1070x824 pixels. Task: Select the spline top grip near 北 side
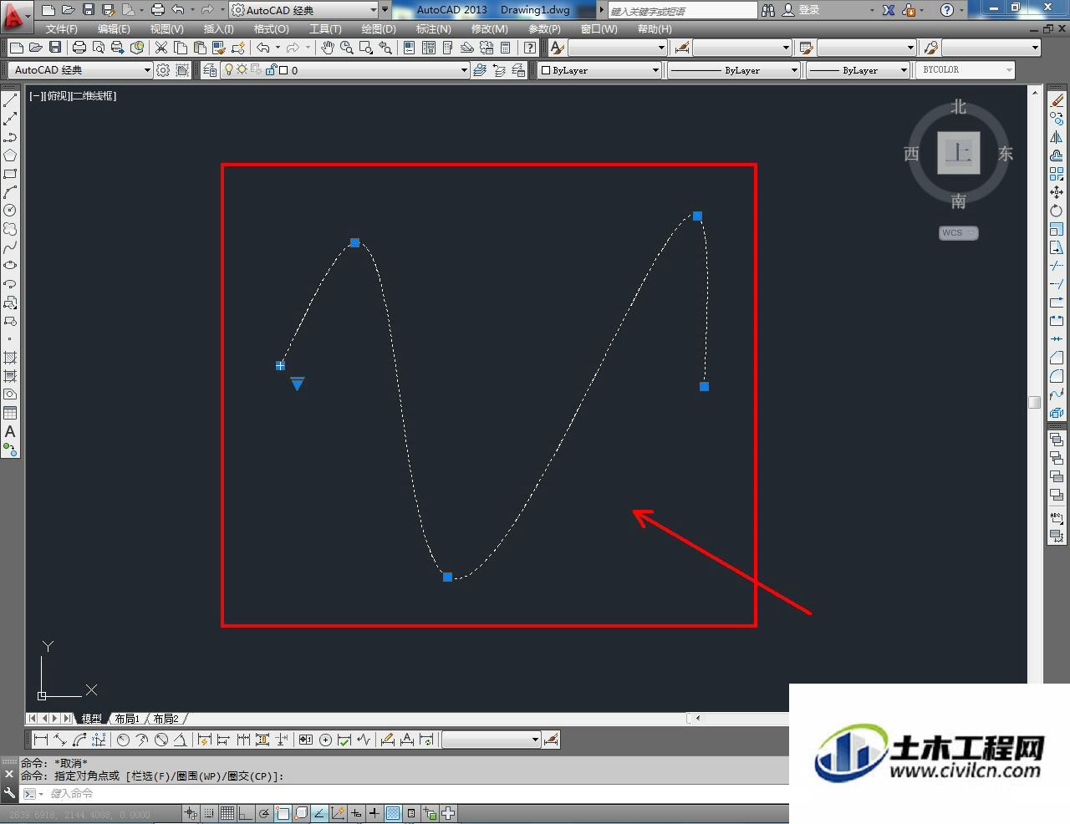(697, 216)
